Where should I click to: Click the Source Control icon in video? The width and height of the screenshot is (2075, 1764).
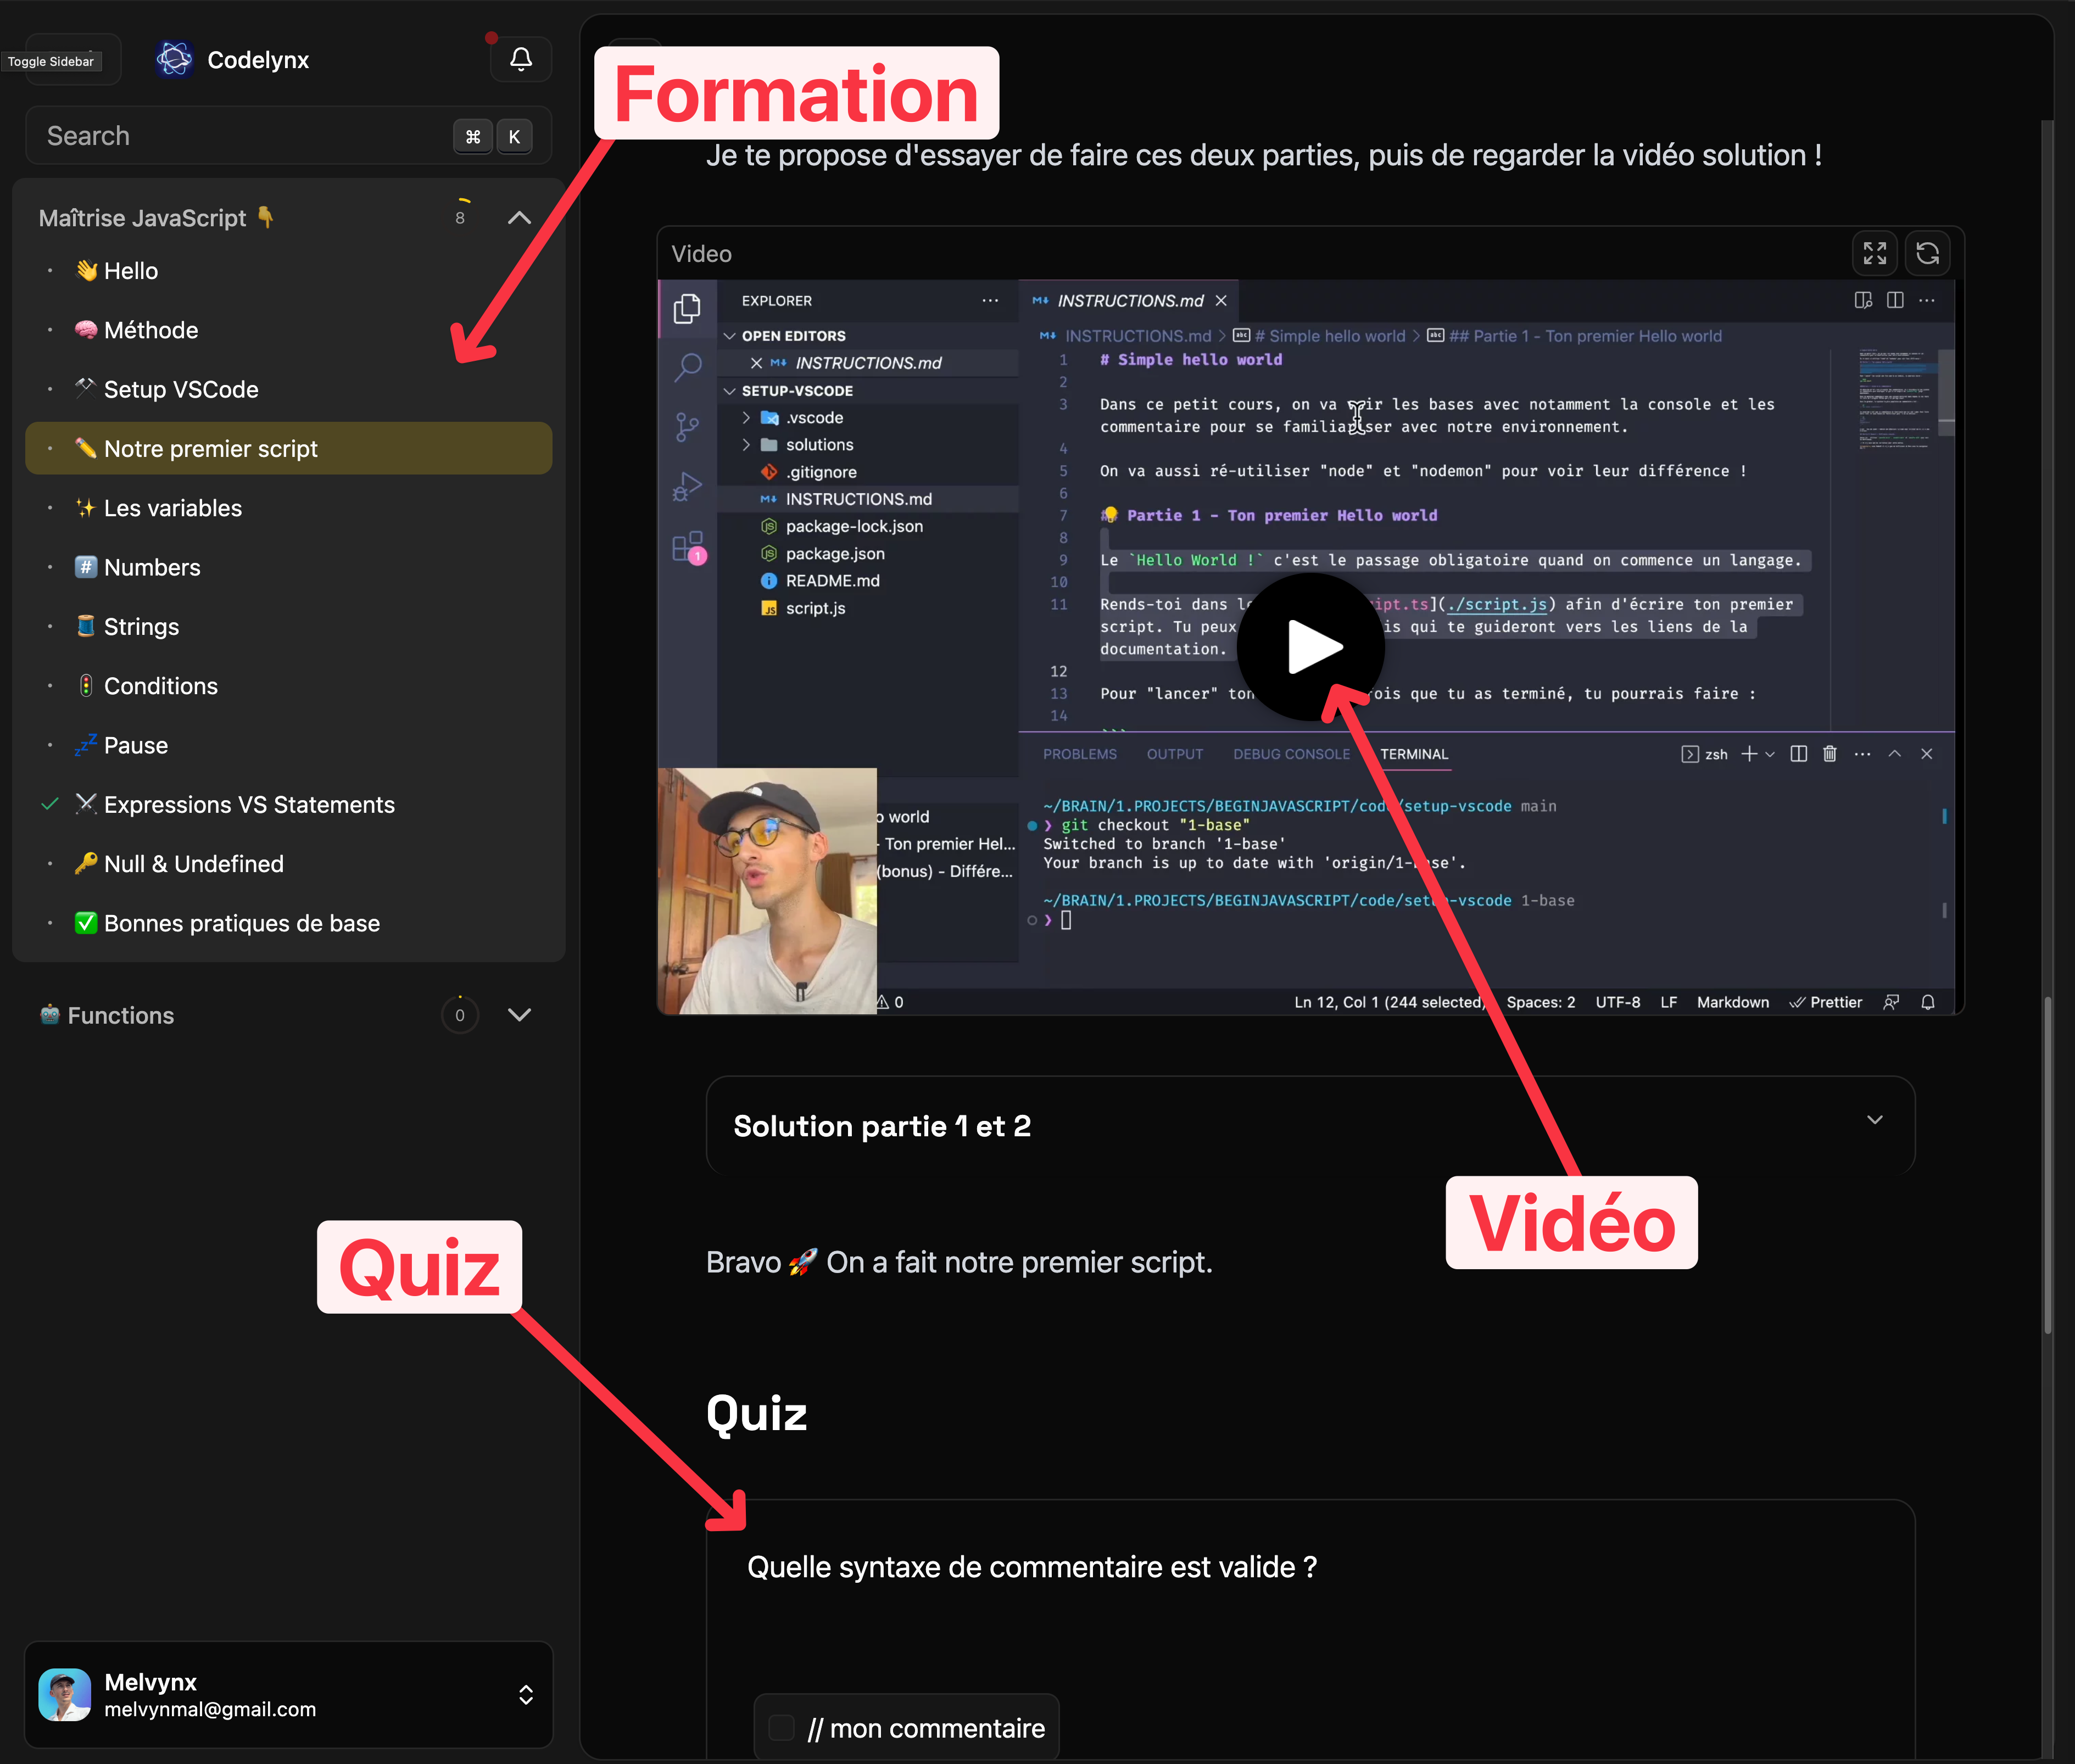[687, 427]
